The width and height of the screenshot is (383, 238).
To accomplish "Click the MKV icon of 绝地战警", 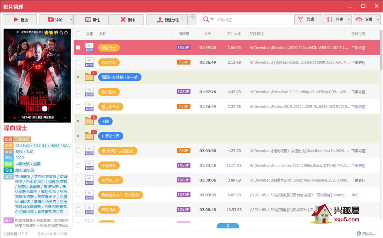I will 89,151.
